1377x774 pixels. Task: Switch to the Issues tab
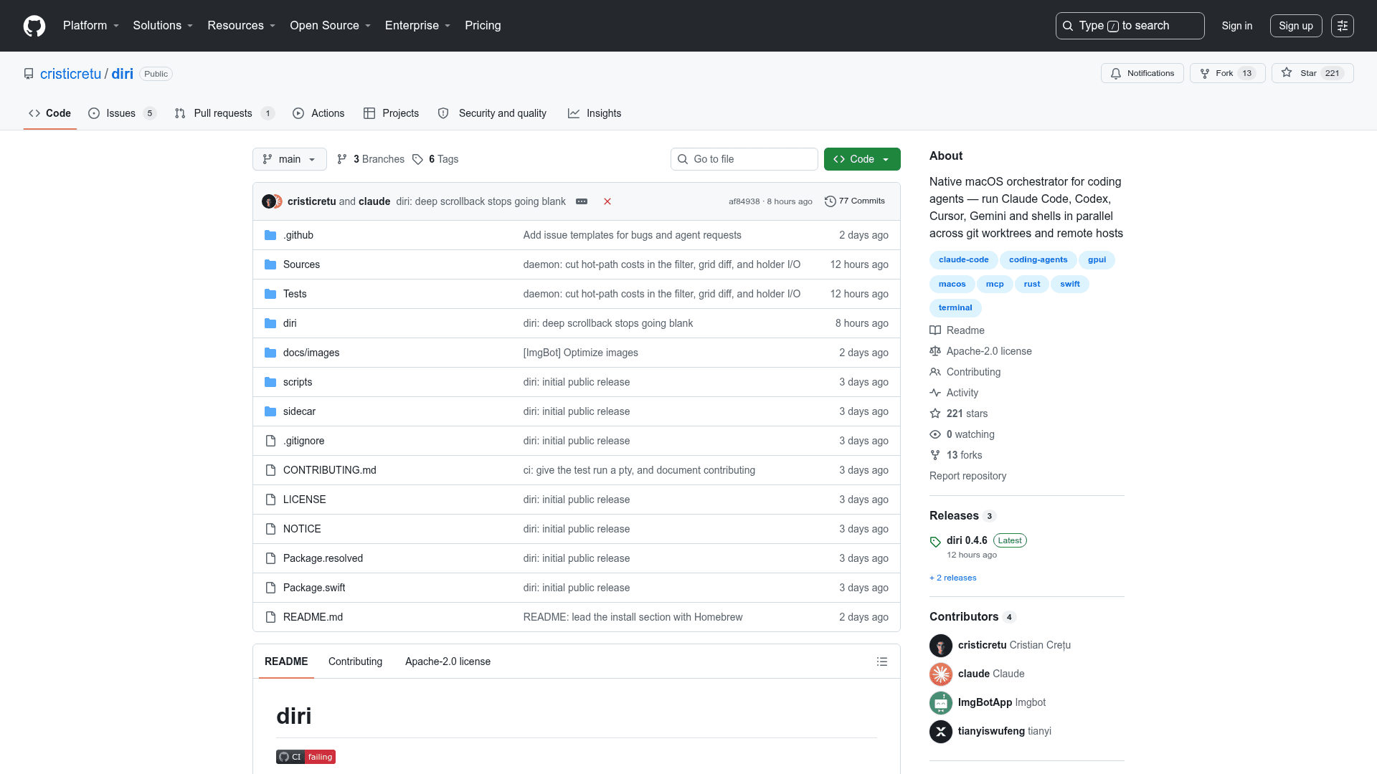[122, 113]
